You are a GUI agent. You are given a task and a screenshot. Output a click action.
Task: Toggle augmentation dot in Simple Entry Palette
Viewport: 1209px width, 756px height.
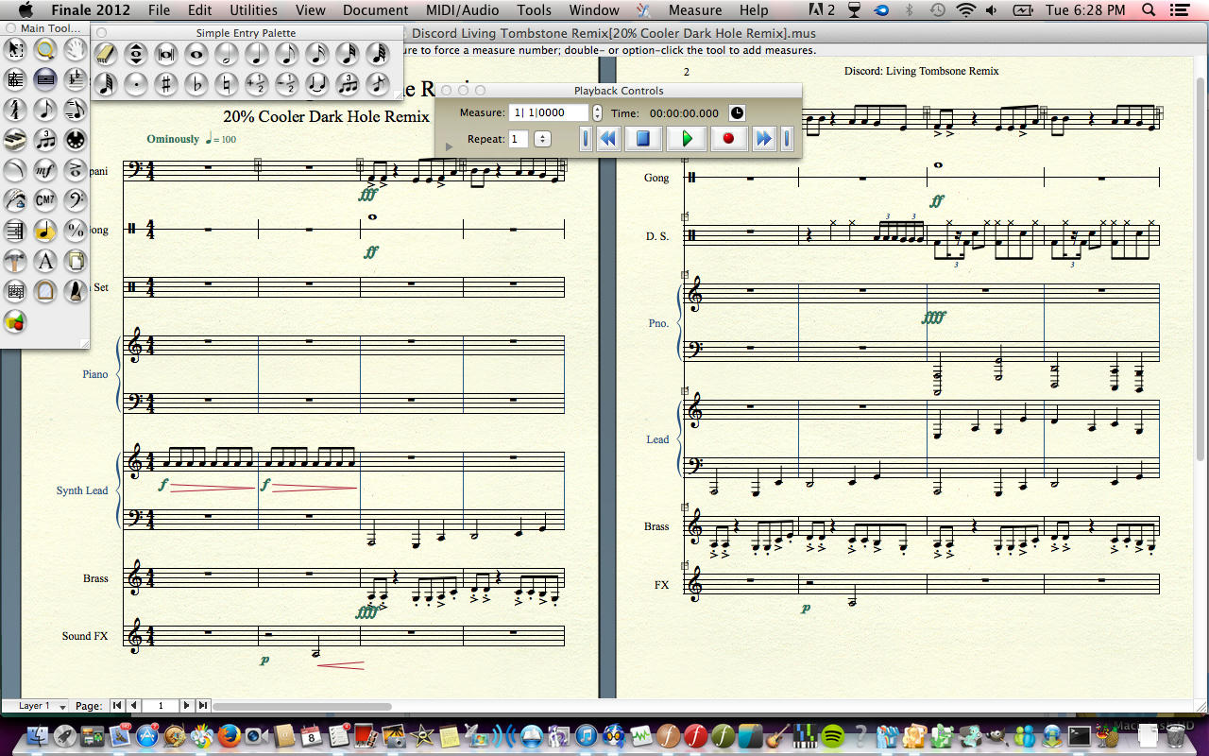(135, 84)
